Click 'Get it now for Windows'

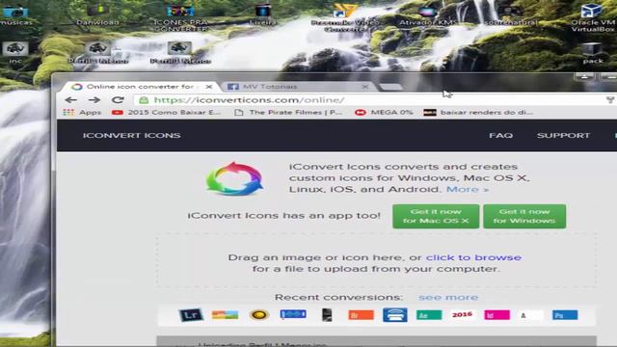point(524,216)
